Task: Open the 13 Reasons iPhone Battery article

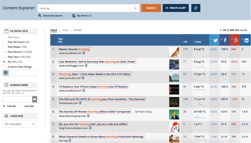Action: 93,87
